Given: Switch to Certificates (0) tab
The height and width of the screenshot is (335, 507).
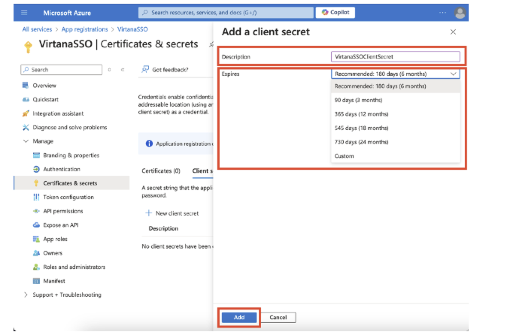Looking at the screenshot, I should coord(161,171).
